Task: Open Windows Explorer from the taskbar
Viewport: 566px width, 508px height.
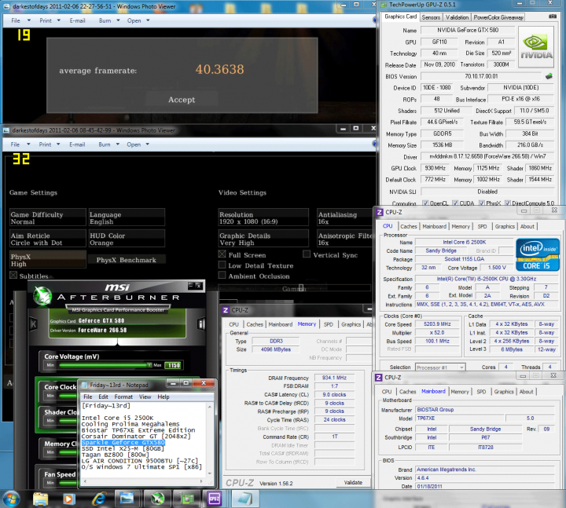Action: 40,499
